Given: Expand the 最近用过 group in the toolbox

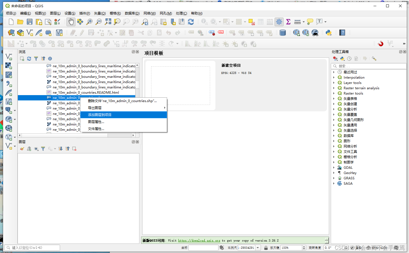Looking at the screenshot, I should tap(334, 72).
